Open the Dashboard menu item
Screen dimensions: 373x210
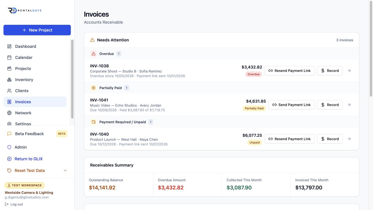(x=35, y=46)
